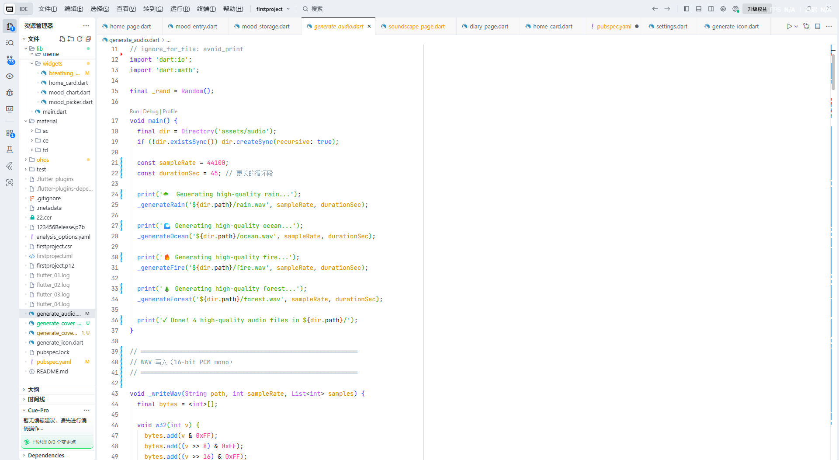Collapse the Cue-Pro section

24,410
